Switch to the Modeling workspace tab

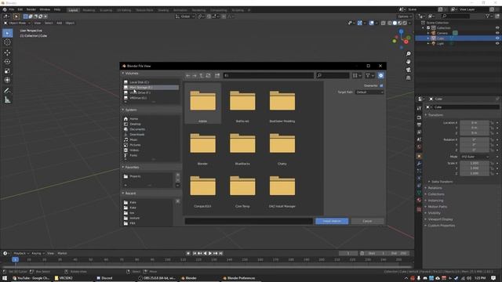pyautogui.click(x=89, y=10)
